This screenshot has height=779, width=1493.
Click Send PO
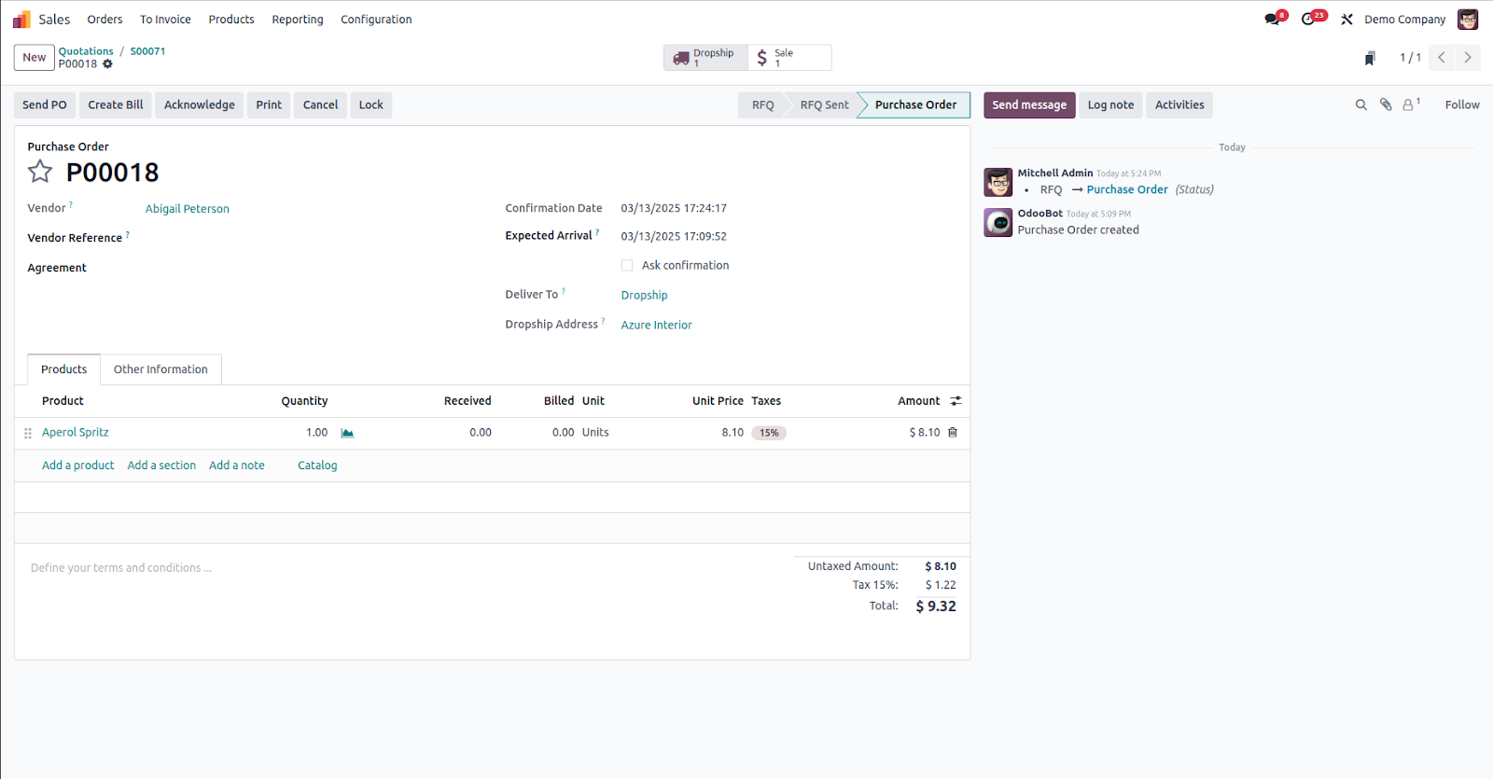[x=45, y=104]
